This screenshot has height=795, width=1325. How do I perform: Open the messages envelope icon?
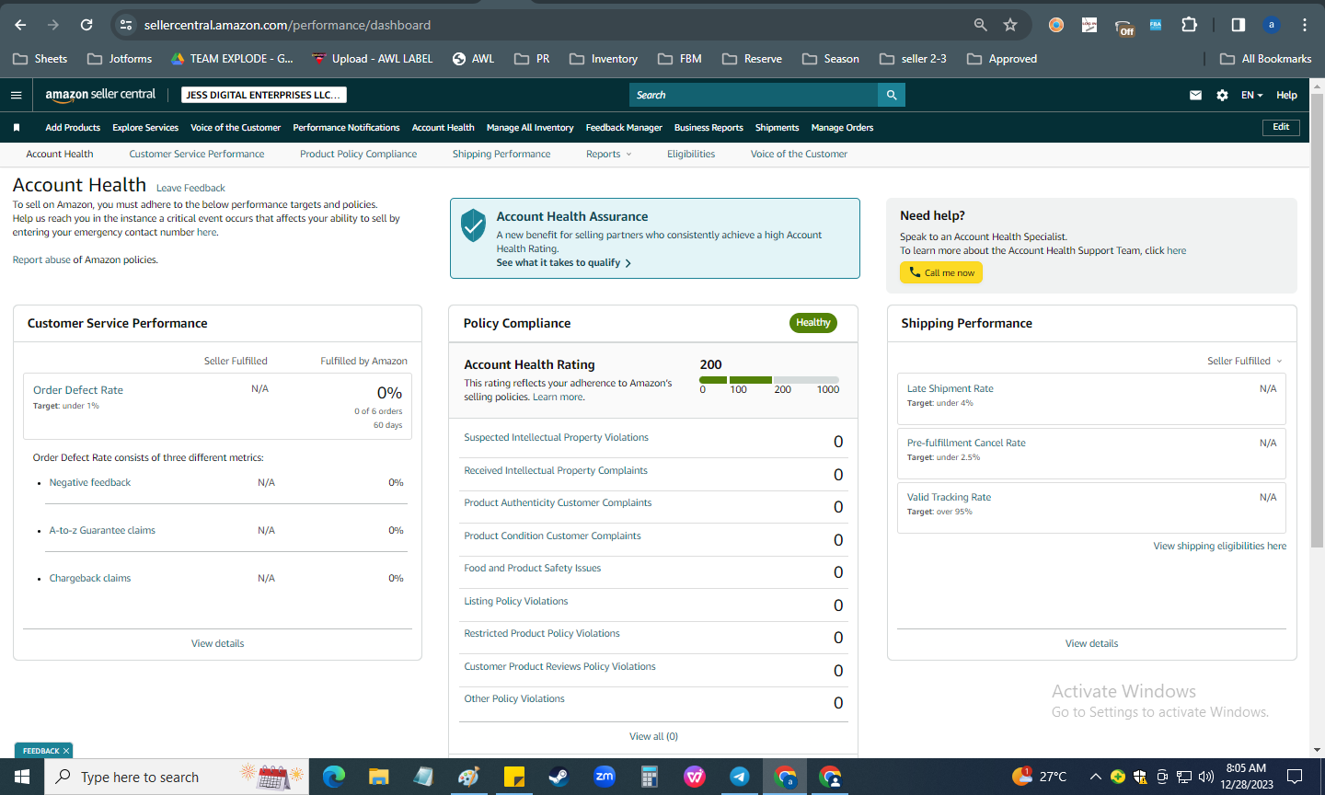1195,95
